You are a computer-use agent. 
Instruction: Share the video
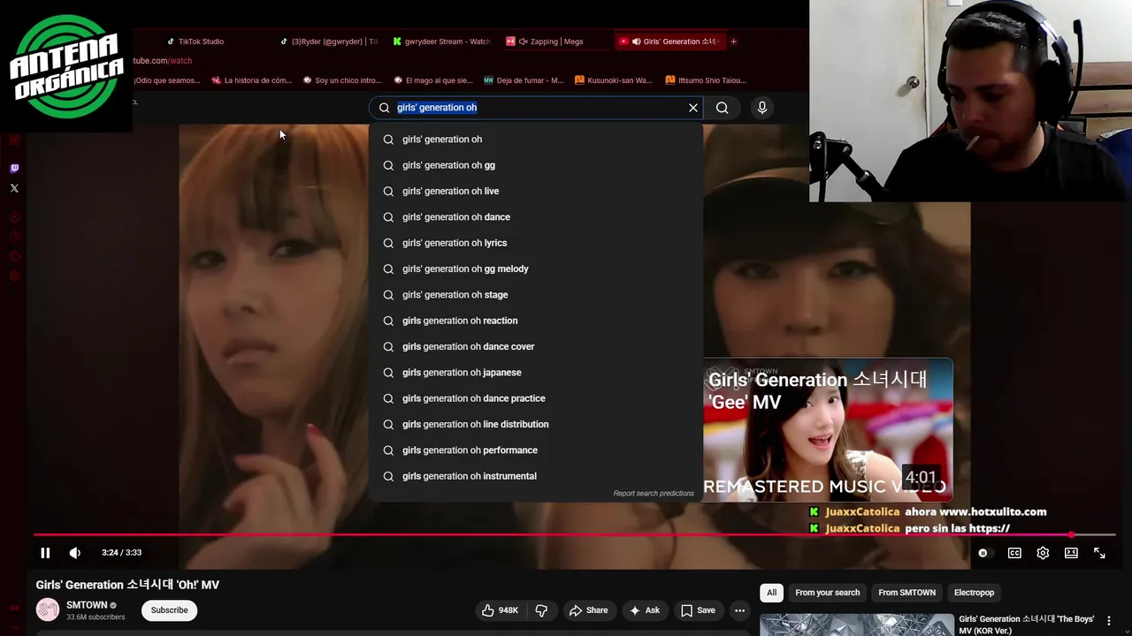pos(589,610)
